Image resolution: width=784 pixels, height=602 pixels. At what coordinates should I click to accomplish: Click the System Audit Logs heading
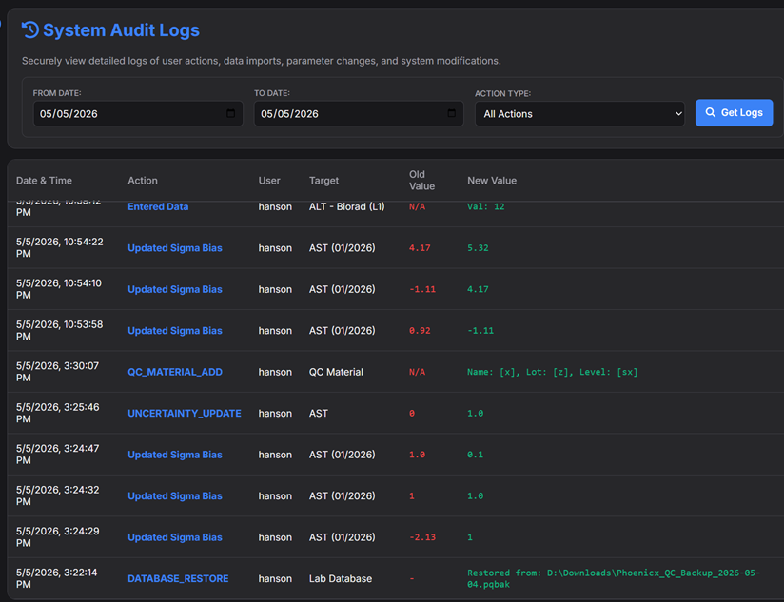pos(121,30)
